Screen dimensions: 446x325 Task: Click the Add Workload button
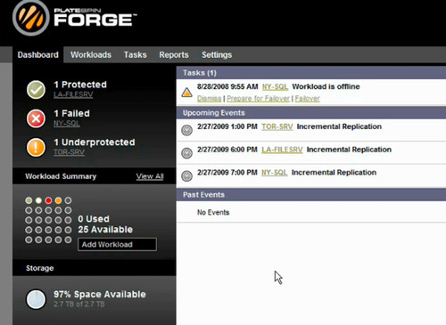[117, 244]
